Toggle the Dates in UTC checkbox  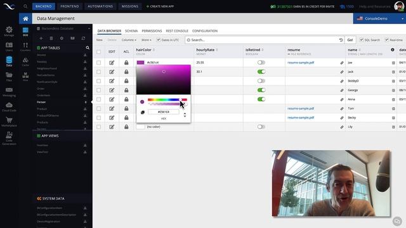point(159,40)
